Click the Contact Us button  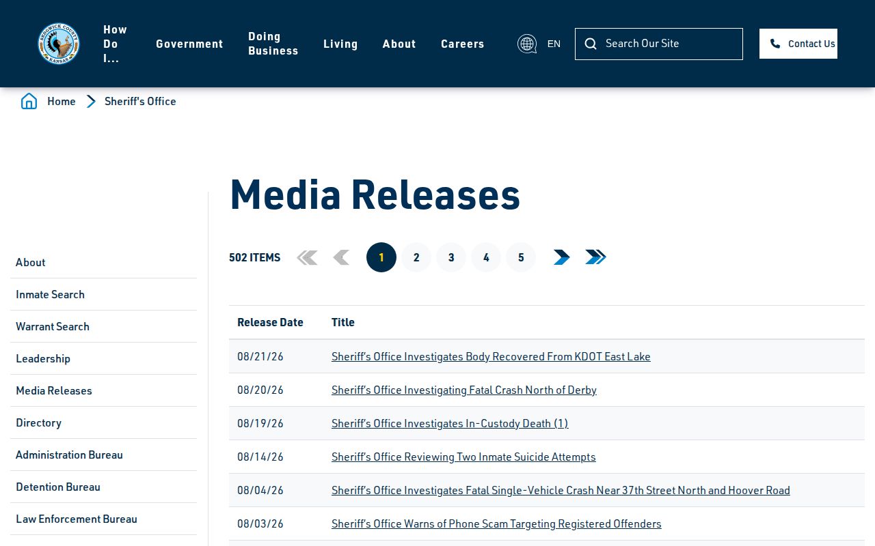tap(798, 44)
